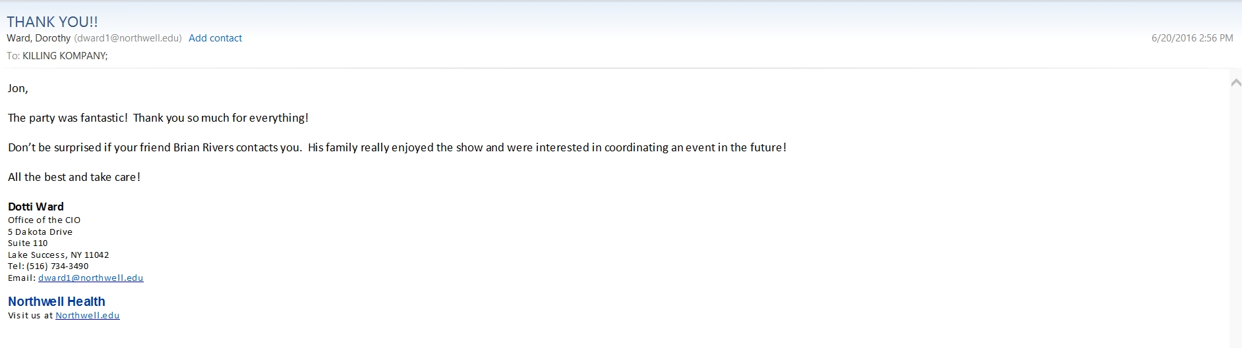Click the greeting line Jon,
This screenshot has width=1242, height=348.
(18, 88)
